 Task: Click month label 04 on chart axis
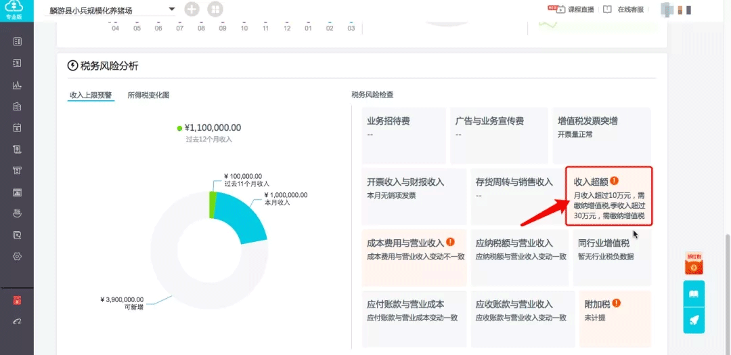(x=116, y=28)
